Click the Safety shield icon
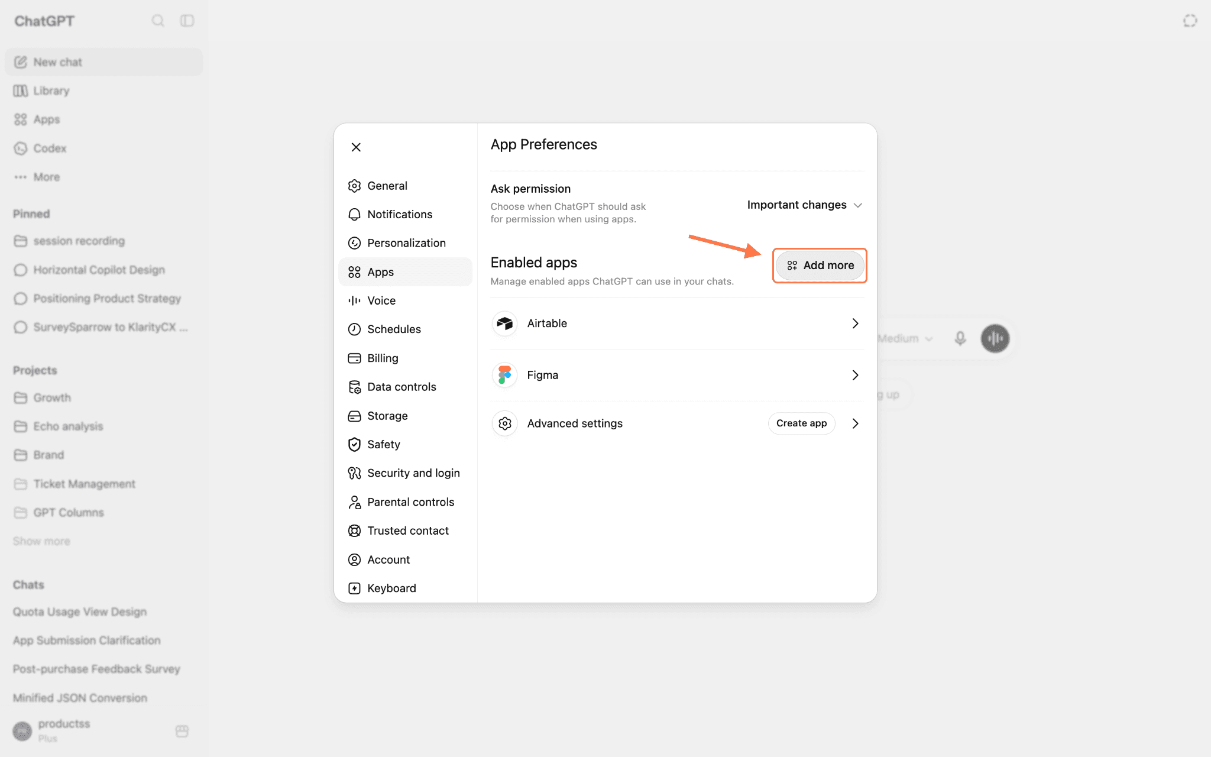1211x757 pixels. [354, 444]
